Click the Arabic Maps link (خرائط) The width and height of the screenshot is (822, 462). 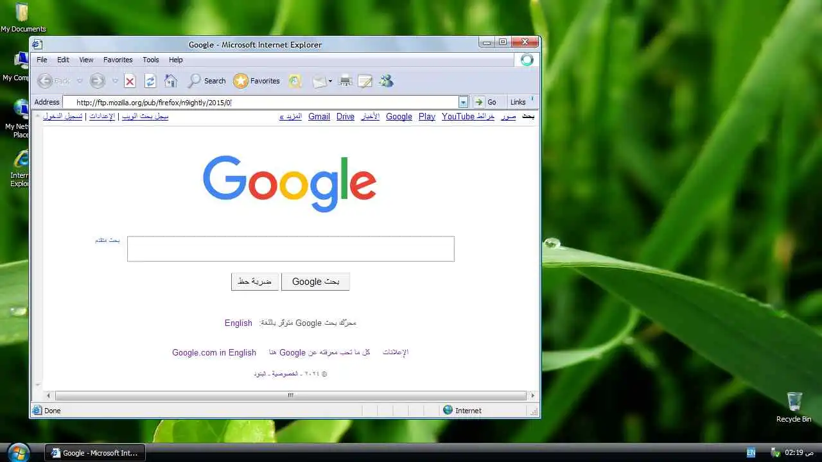click(x=485, y=116)
